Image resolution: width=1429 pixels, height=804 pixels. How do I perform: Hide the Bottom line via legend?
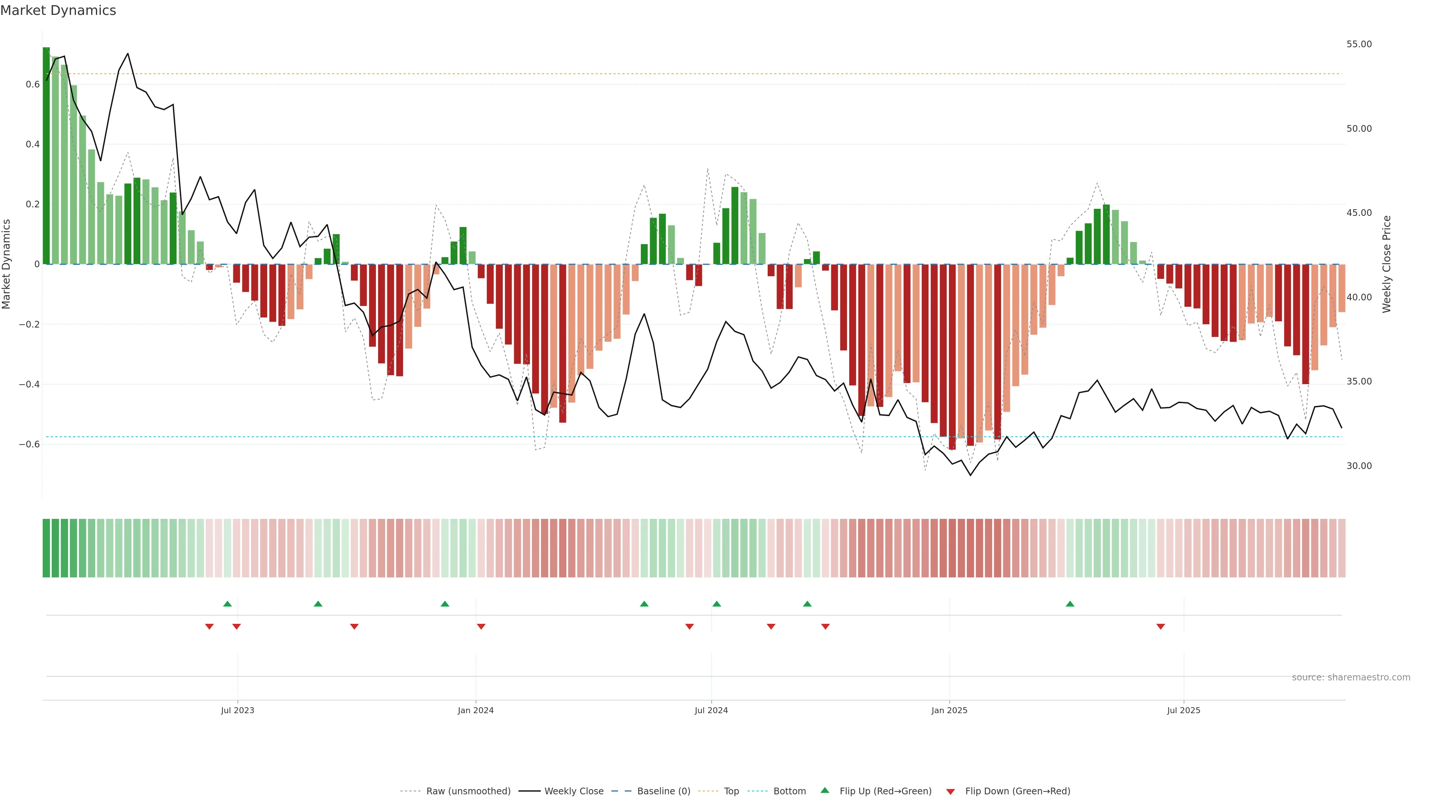pyautogui.click(x=789, y=791)
